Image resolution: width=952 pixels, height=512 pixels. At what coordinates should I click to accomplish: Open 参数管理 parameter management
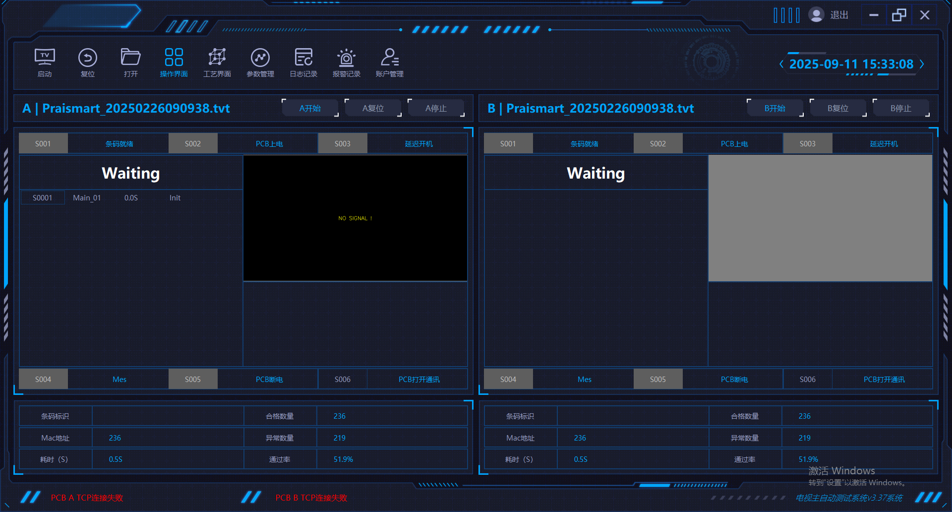260,62
